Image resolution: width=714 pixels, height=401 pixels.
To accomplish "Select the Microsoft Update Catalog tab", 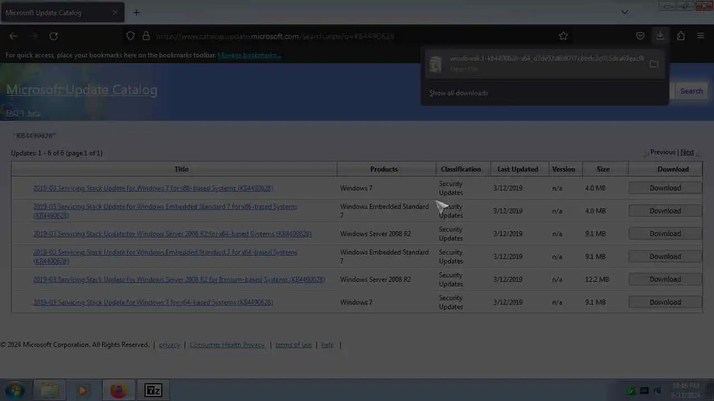I will tap(61, 12).
